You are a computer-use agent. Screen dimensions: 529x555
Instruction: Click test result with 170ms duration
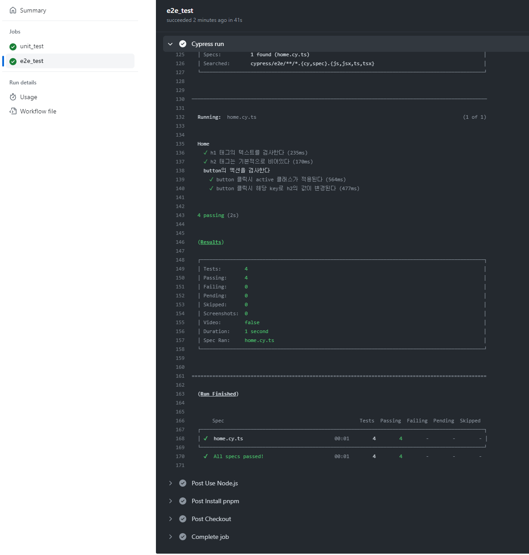pyautogui.click(x=258, y=162)
